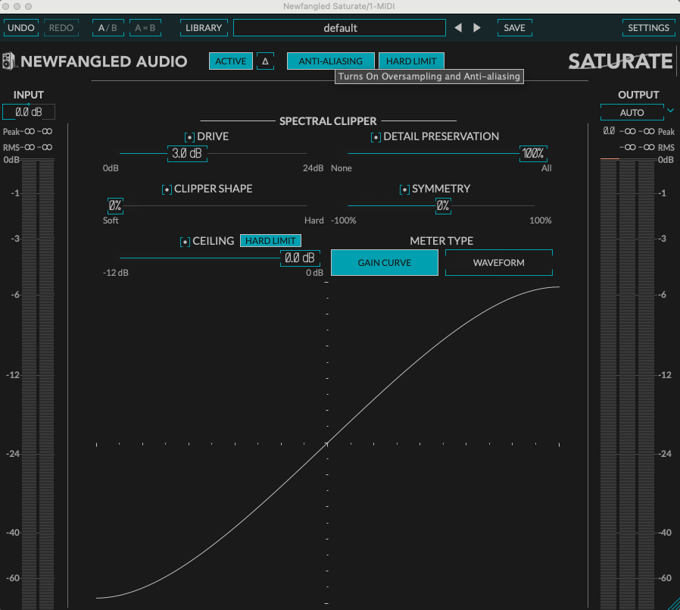Click the Clipper Shape slider handle at 0%
This screenshot has width=680, height=610.
coord(115,205)
